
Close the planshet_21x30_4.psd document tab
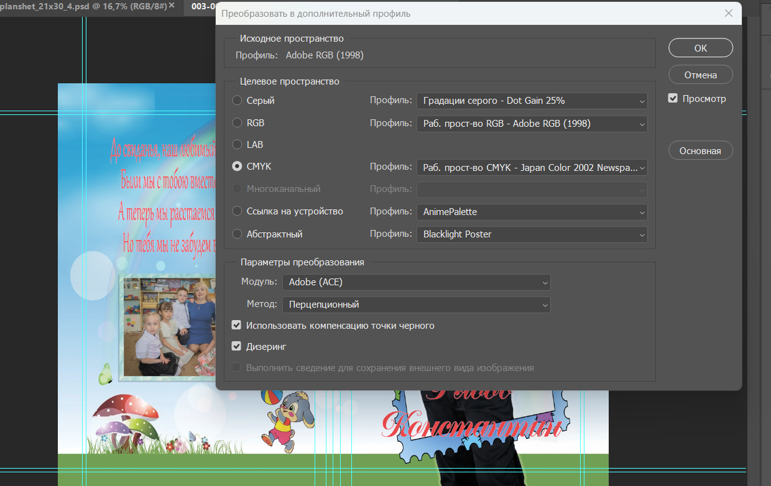click(x=172, y=6)
